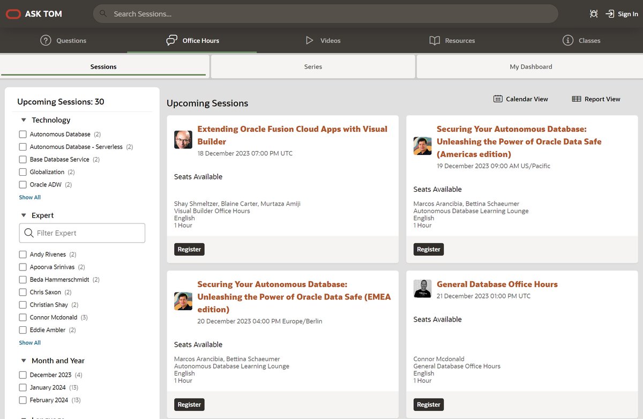Open the My Dashboard tab
Viewport: 643px width, 419px height.
coord(530,67)
